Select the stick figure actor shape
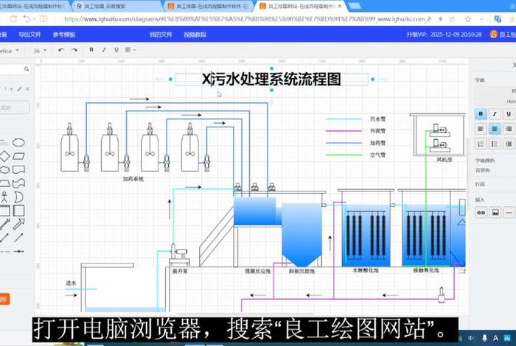This screenshot has height=346, width=516. pos(4,197)
